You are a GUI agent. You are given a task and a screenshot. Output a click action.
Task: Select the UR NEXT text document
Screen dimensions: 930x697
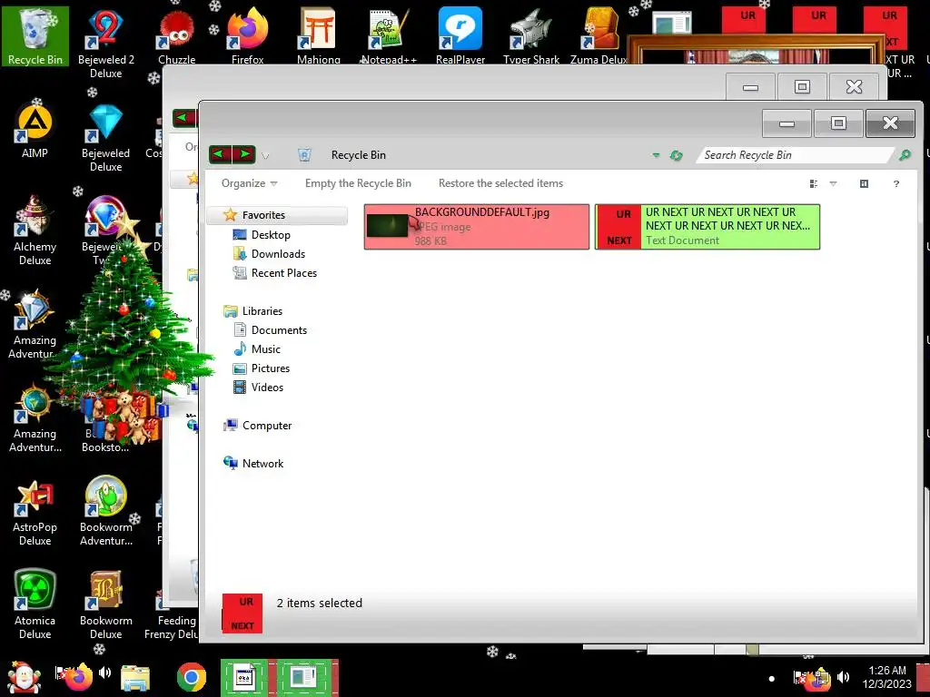coord(707,227)
